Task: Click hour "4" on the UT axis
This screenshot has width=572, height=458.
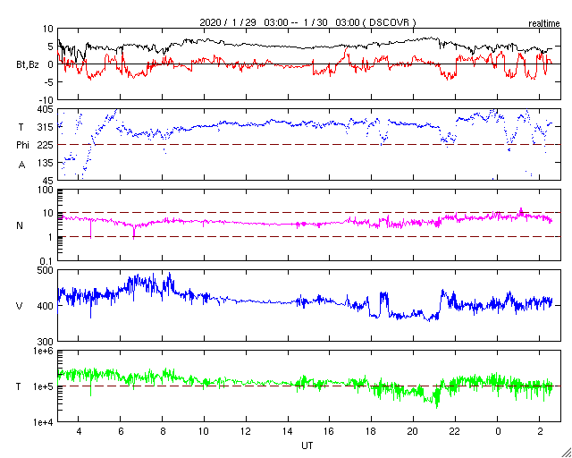Action: (x=79, y=432)
